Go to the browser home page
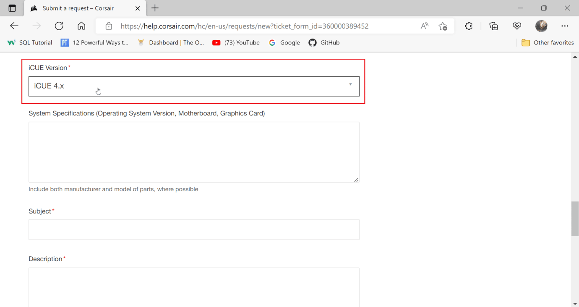Viewport: 579px width, 307px height. (x=81, y=26)
